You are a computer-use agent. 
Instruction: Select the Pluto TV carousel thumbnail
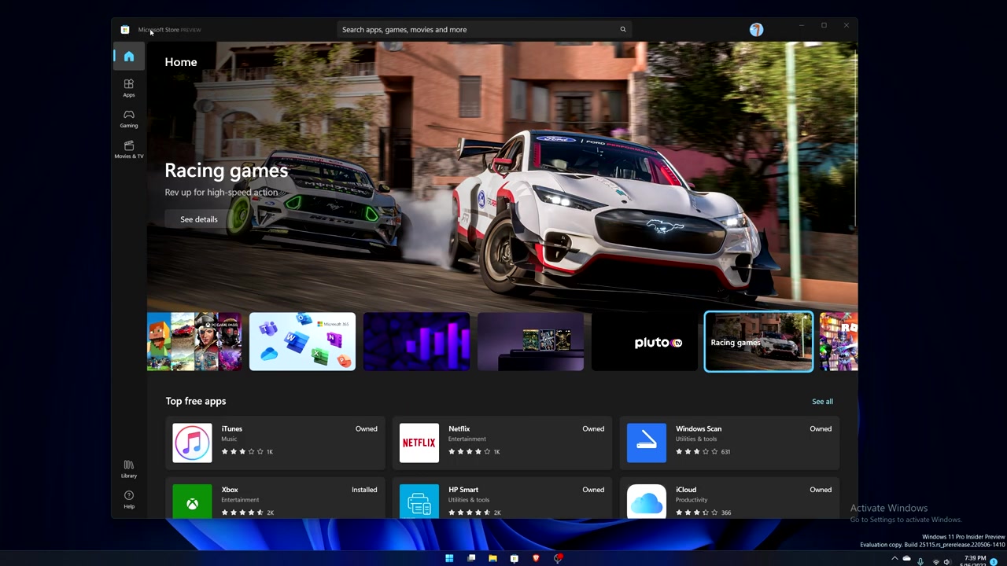(644, 342)
